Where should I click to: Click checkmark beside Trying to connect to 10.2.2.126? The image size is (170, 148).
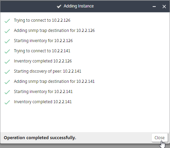(7, 21)
